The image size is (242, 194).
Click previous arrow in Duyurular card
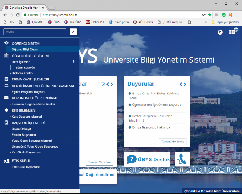[181, 84]
